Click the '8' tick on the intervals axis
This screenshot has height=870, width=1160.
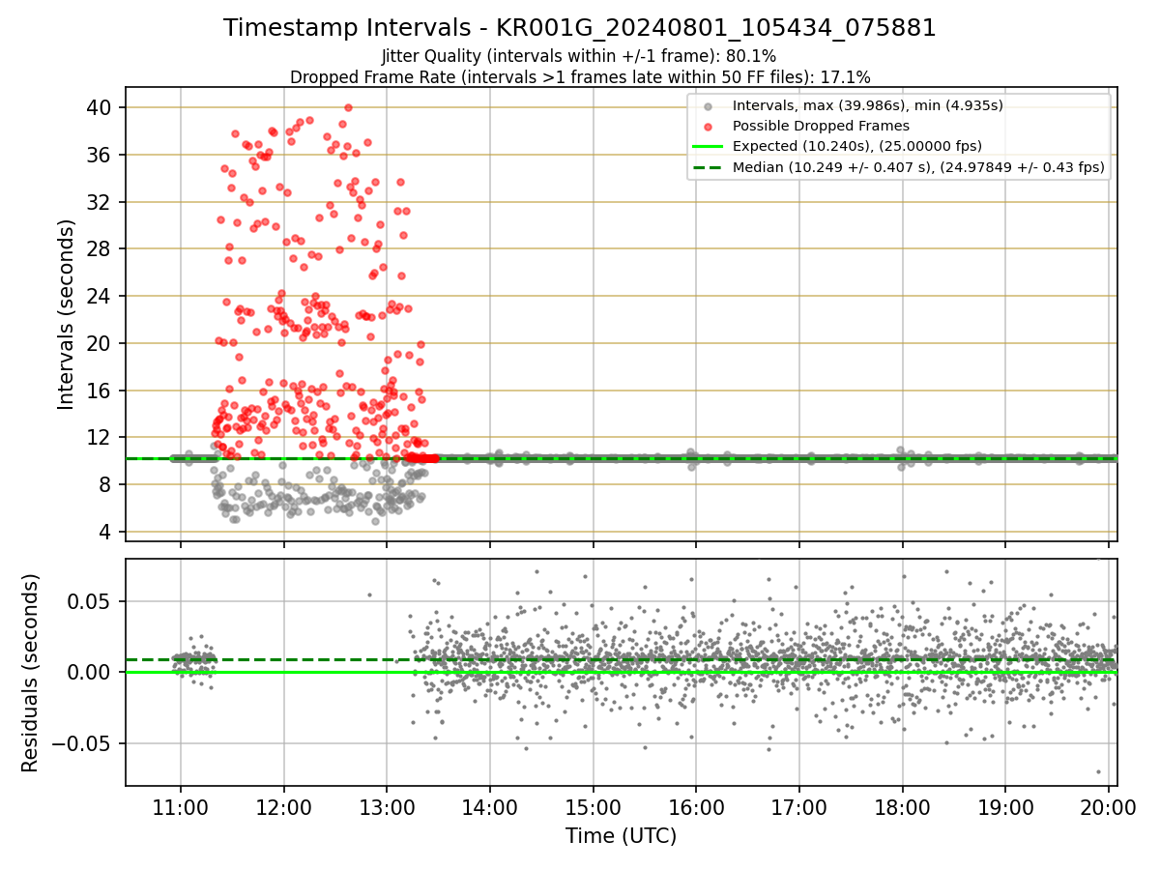pyautogui.click(x=107, y=484)
